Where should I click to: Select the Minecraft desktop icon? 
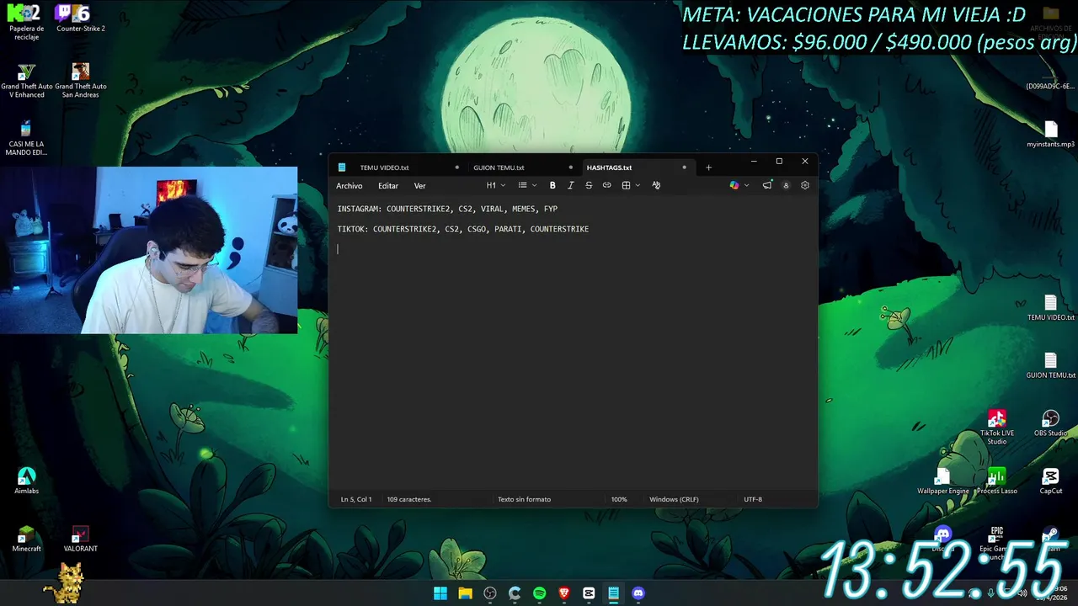26,540
